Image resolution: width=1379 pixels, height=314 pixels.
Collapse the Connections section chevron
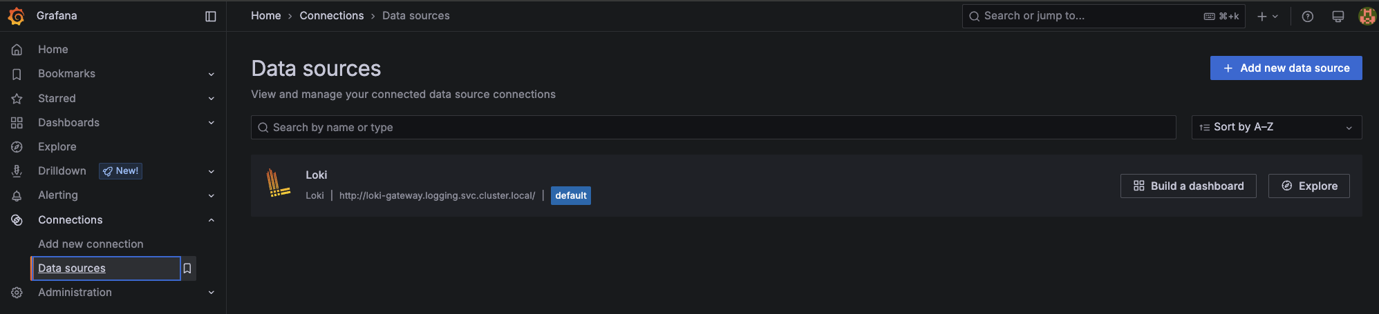click(x=212, y=220)
